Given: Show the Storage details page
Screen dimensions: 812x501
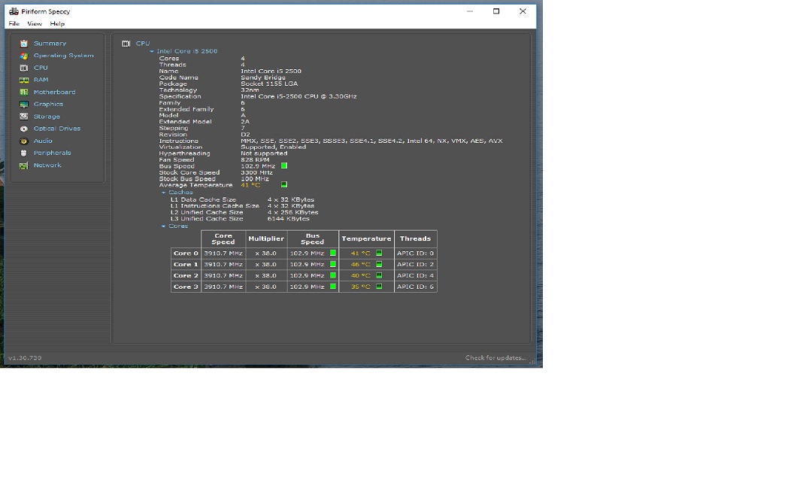Looking at the screenshot, I should point(47,117).
